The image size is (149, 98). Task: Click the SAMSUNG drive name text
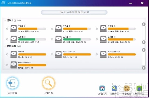21,52
